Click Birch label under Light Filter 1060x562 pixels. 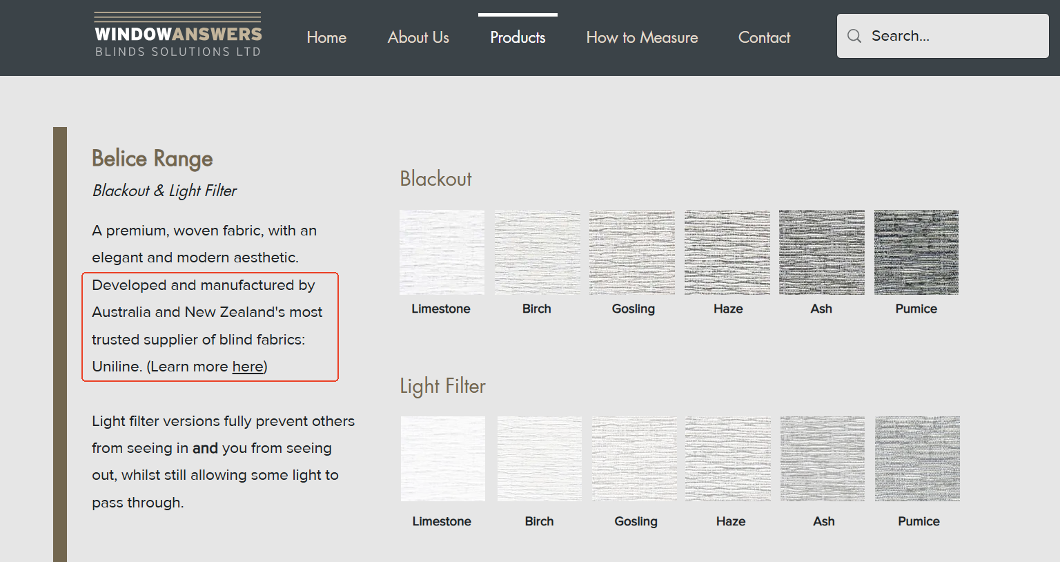540,521
